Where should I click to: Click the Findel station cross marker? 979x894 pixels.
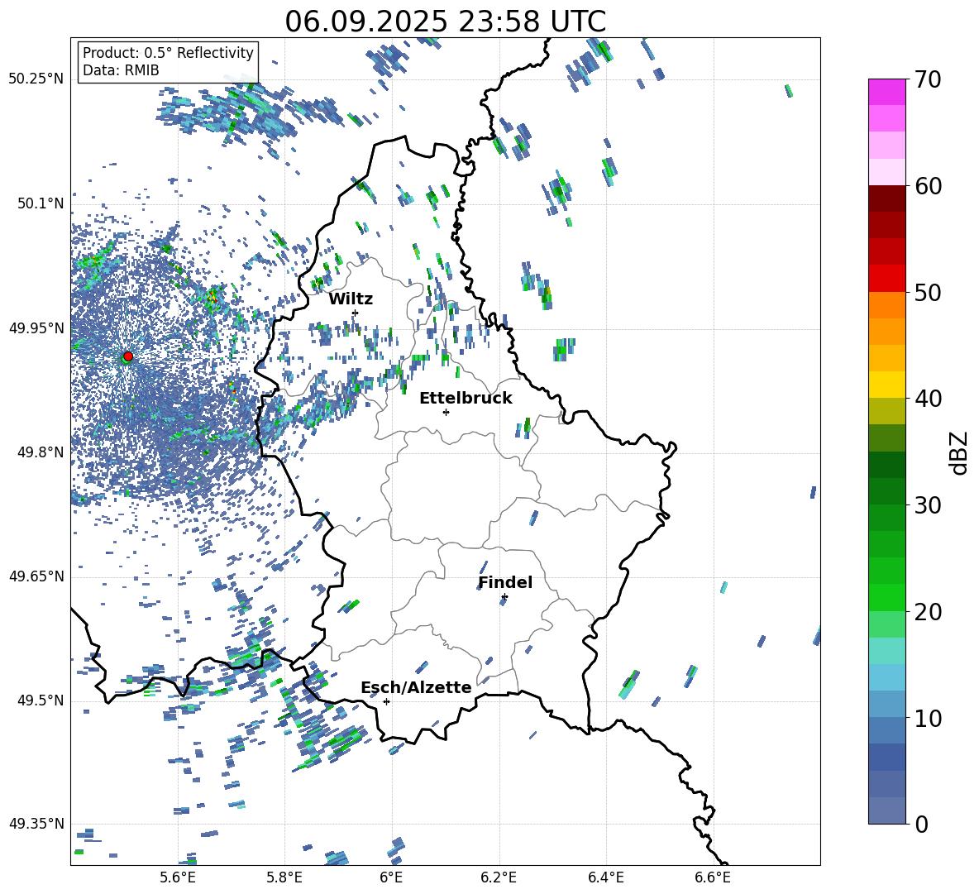pyautogui.click(x=504, y=597)
